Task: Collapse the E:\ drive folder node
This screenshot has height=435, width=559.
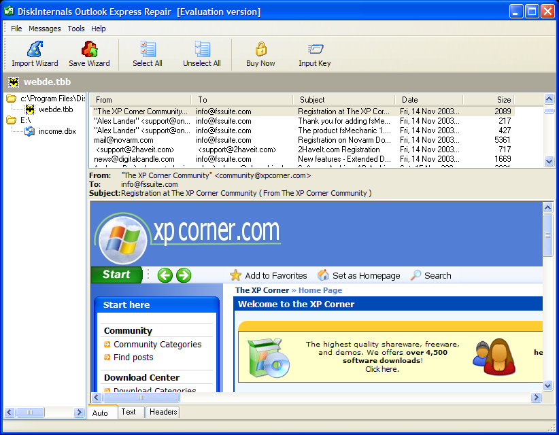Action: (12, 120)
